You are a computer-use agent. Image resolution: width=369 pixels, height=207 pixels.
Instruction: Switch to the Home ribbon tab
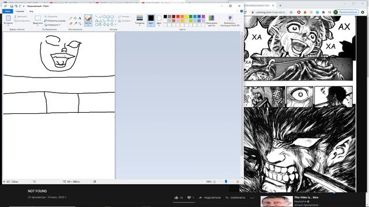pos(20,11)
